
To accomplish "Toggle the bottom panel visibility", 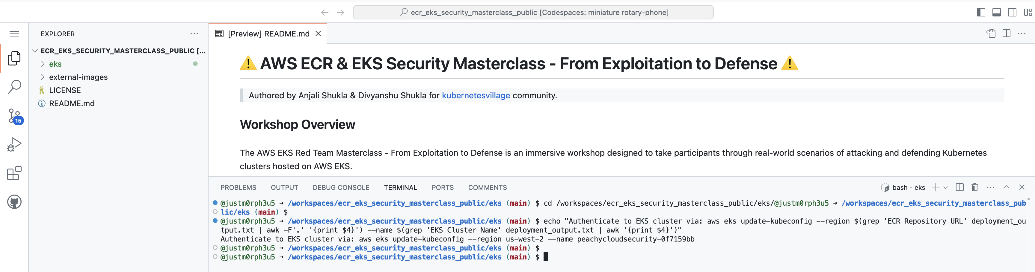I will tap(996, 13).
